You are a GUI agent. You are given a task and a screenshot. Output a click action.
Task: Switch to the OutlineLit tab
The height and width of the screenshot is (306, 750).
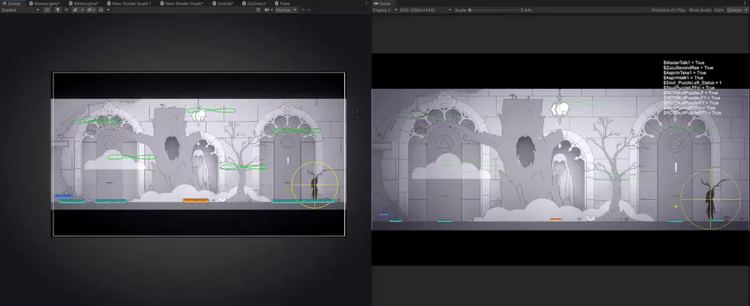253,3
